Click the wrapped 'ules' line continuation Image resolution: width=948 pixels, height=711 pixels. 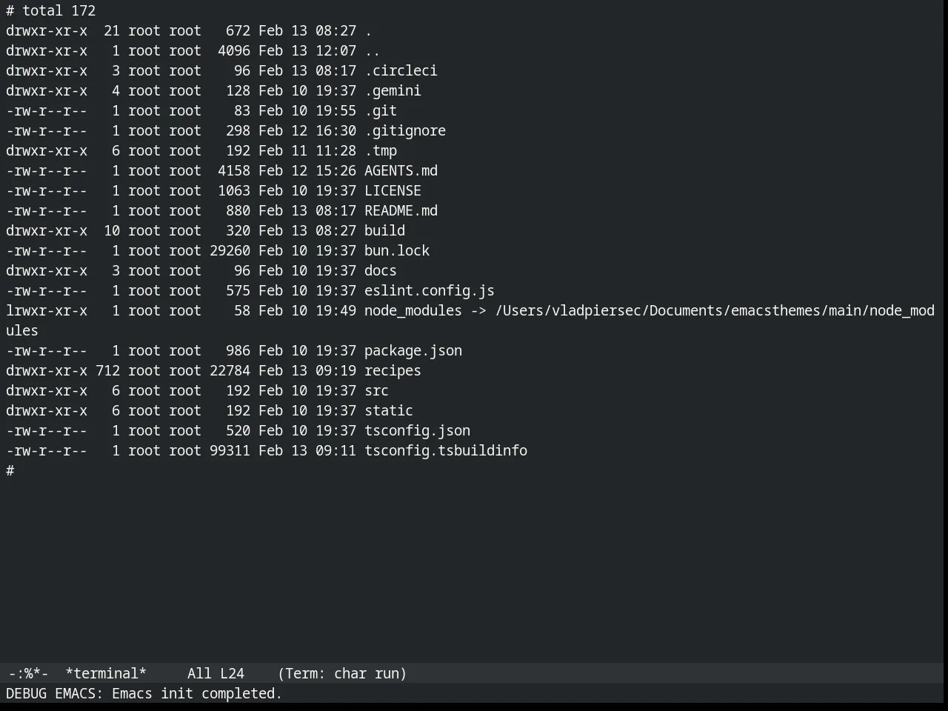pos(22,330)
